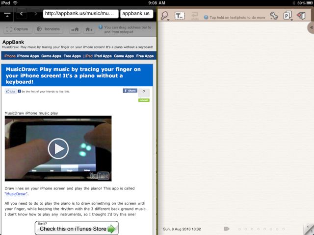Tap the Translate button

pyautogui.click(x=49, y=29)
